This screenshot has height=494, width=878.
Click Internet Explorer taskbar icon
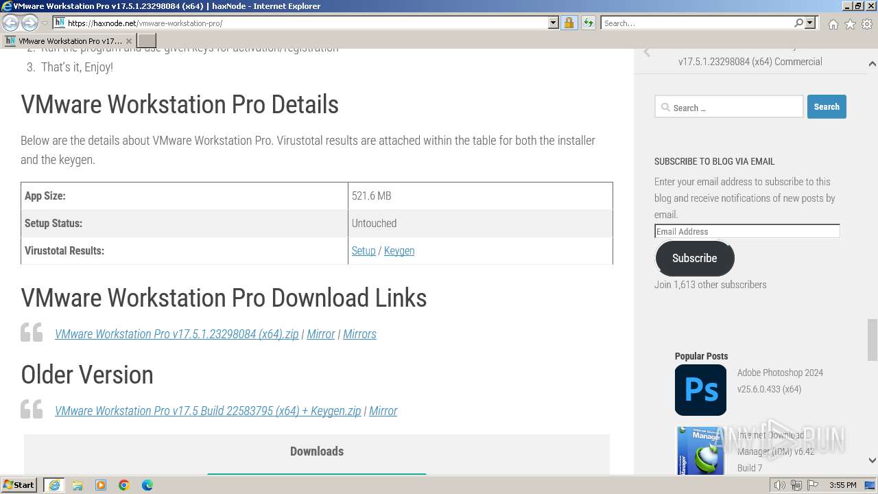pyautogui.click(x=54, y=485)
